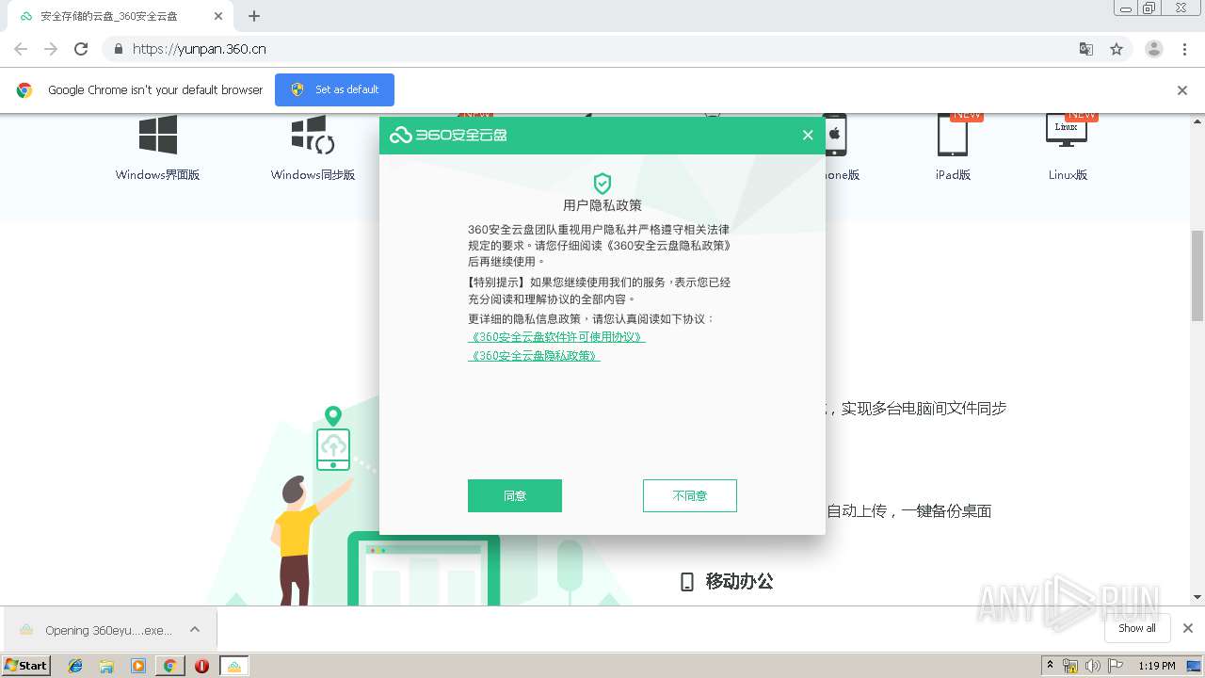The height and width of the screenshot is (678, 1205).
Task: Close the downloads bar
Action: point(1188,628)
